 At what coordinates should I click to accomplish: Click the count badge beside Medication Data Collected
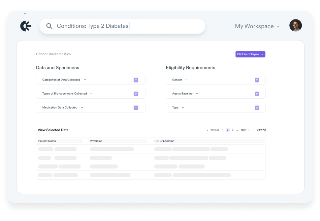pos(136,108)
